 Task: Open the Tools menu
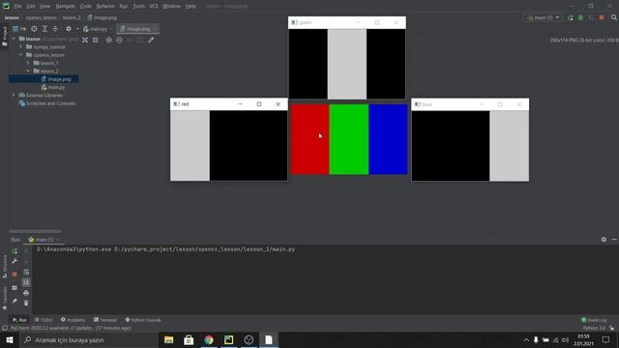(138, 7)
